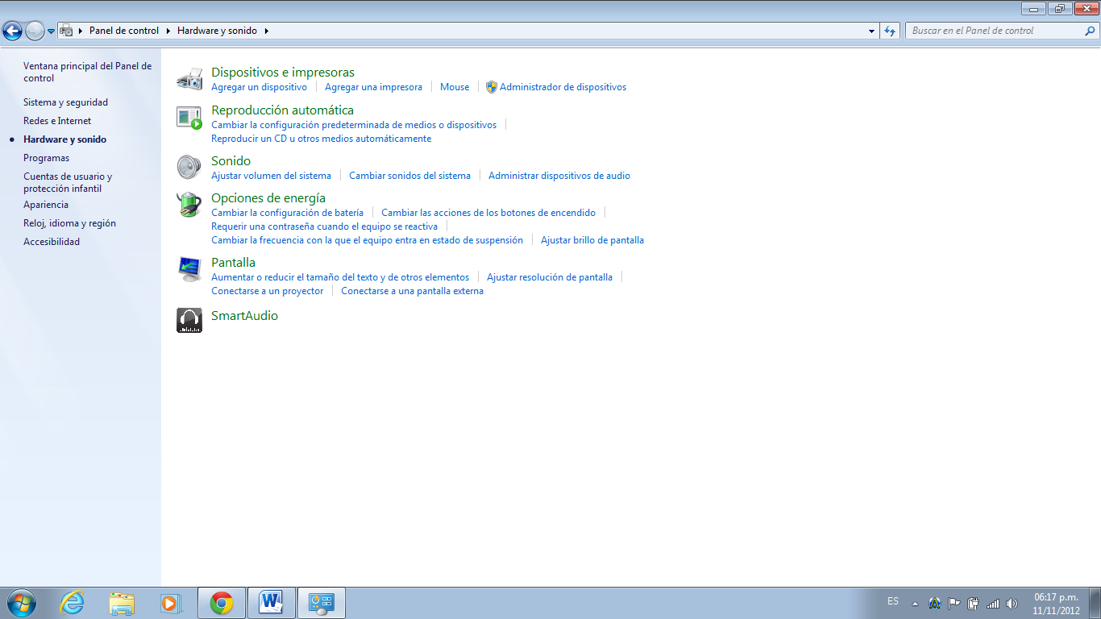1101x619 pixels.
Task: Open Reproducción automática via its icon
Action: tap(189, 117)
